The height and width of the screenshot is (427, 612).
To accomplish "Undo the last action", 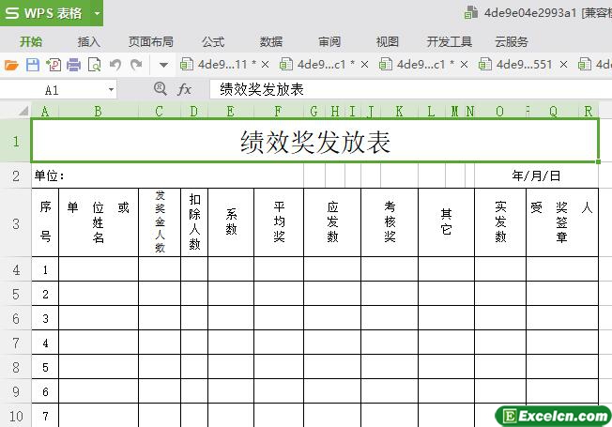I will [x=115, y=65].
